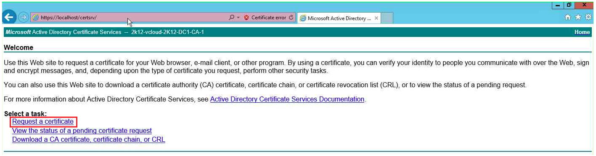596x156 pixels.
Task: Click the Request a certificate link
Action: coord(43,122)
